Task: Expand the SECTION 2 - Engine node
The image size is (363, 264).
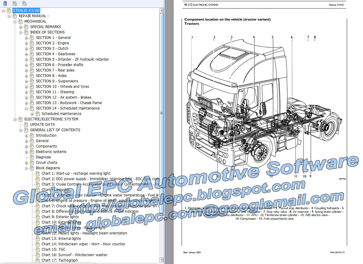Action: [27, 43]
